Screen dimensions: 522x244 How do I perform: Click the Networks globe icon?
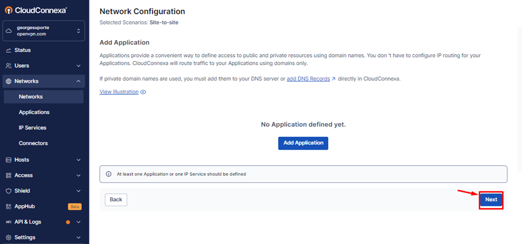pyautogui.click(x=9, y=82)
